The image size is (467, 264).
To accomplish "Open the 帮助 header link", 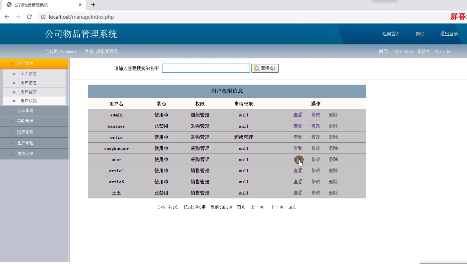I will [x=420, y=34].
